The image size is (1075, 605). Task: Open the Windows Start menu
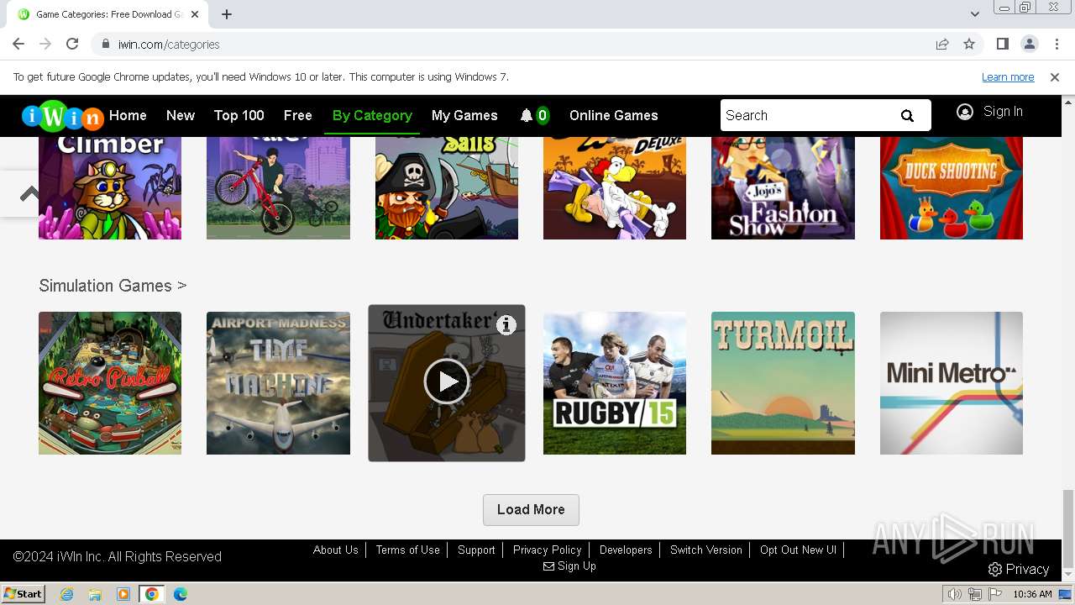pos(24,594)
